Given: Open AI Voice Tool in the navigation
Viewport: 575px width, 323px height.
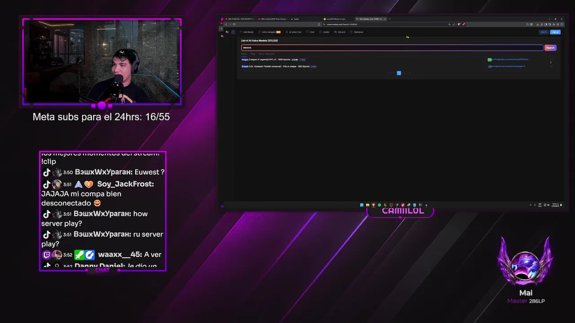Looking at the screenshot, I should pos(293,32).
